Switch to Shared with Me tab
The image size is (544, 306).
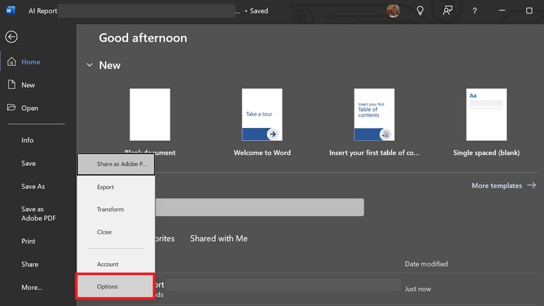pyautogui.click(x=219, y=238)
